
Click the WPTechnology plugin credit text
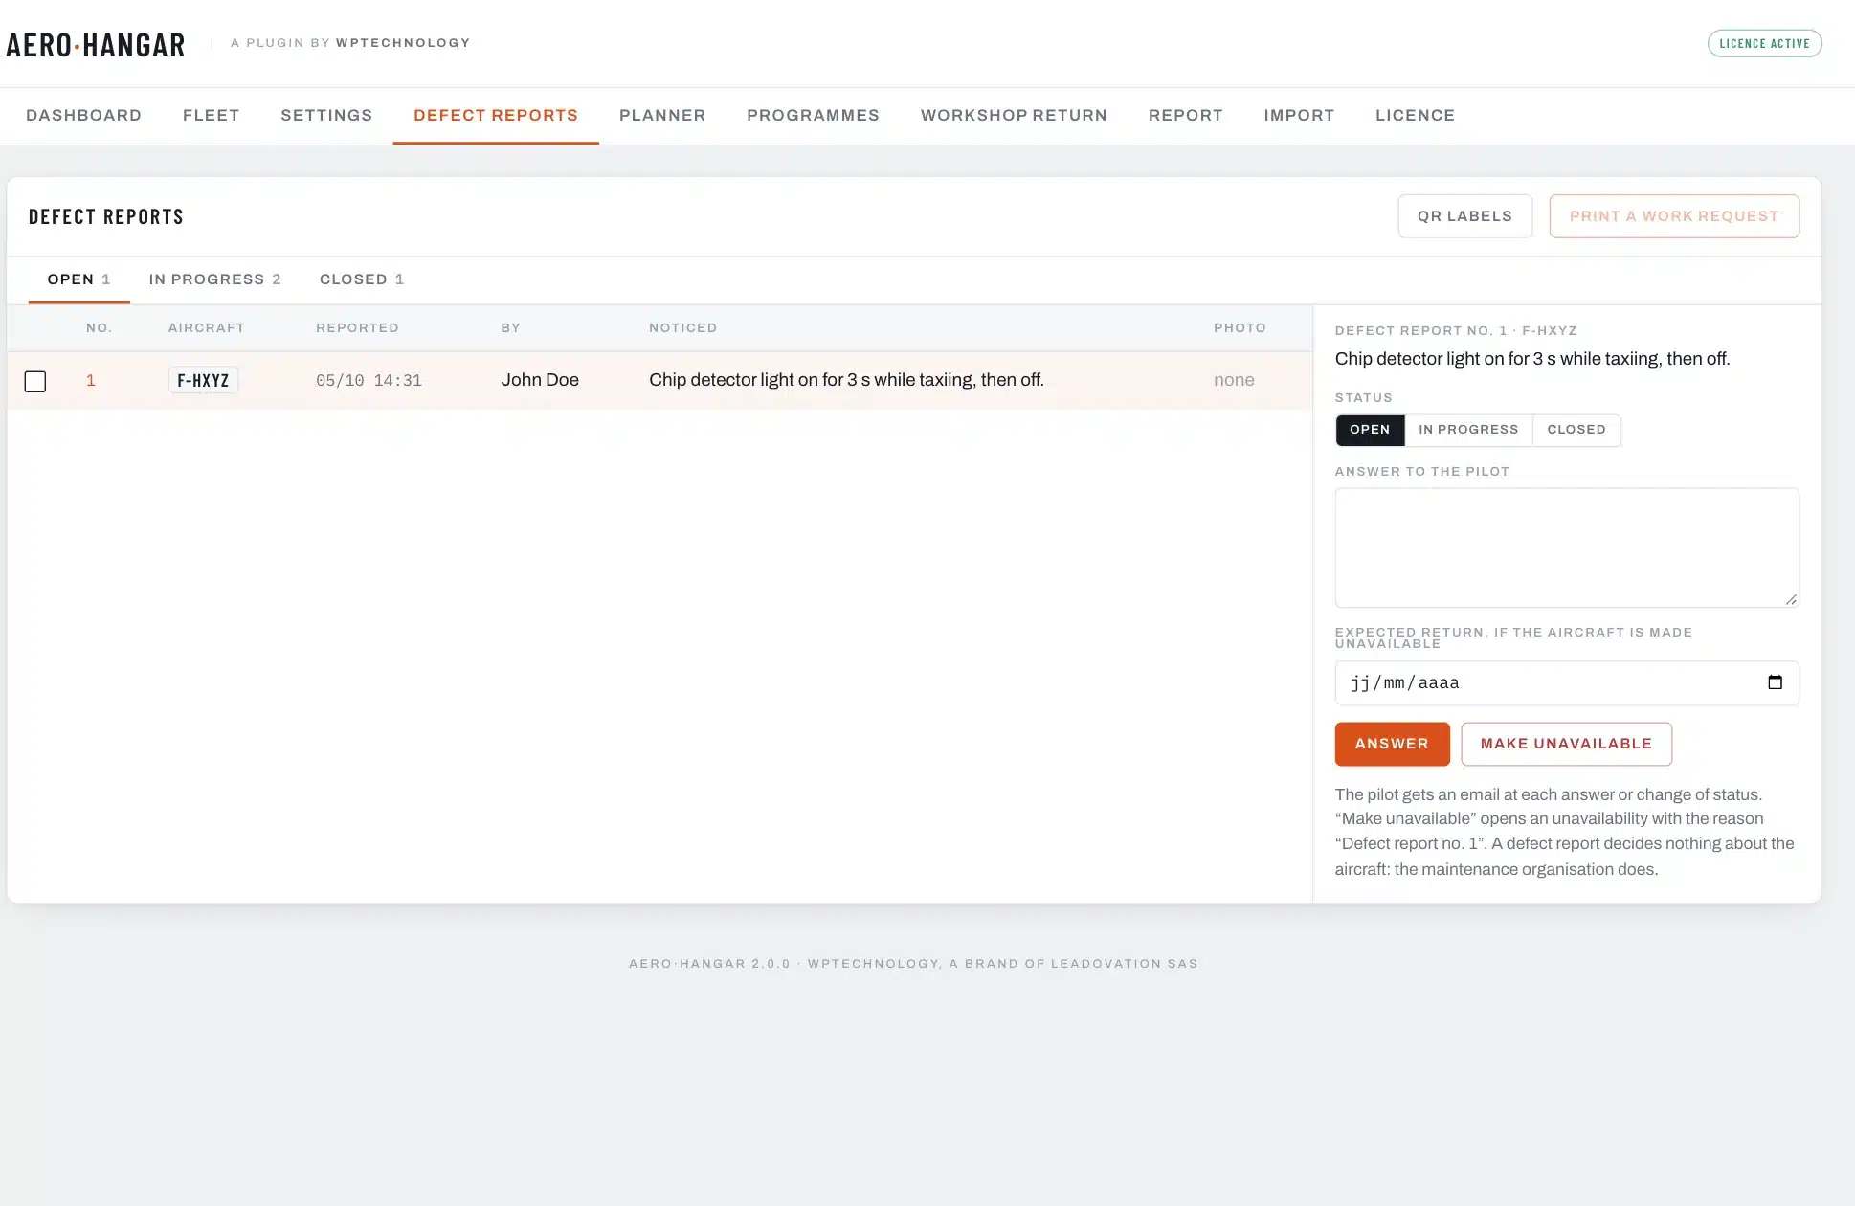[350, 43]
